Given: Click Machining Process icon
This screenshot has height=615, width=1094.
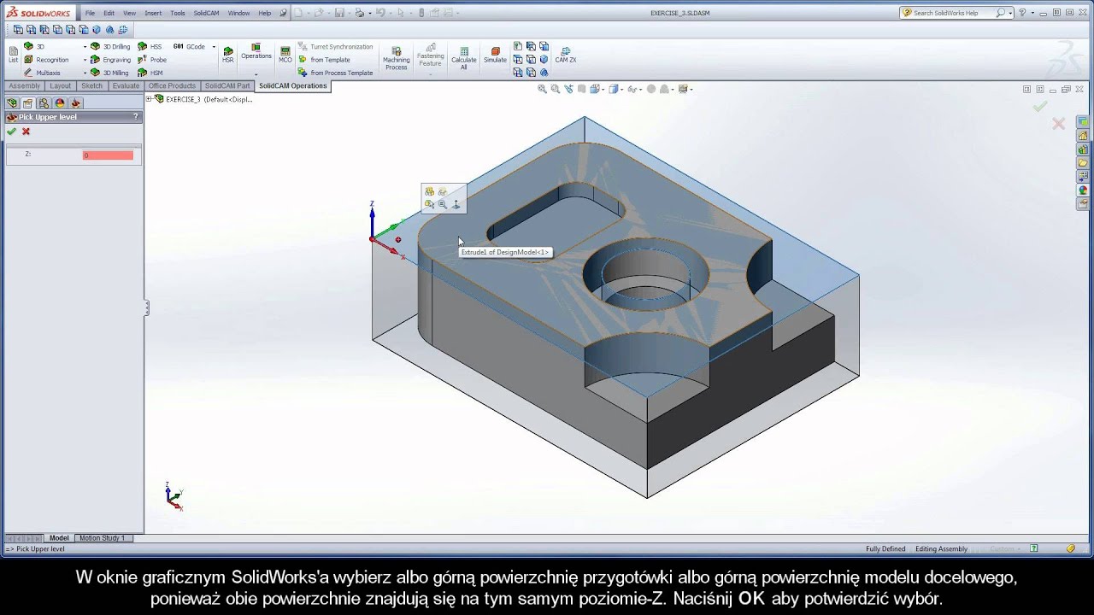Looking at the screenshot, I should pos(396,58).
